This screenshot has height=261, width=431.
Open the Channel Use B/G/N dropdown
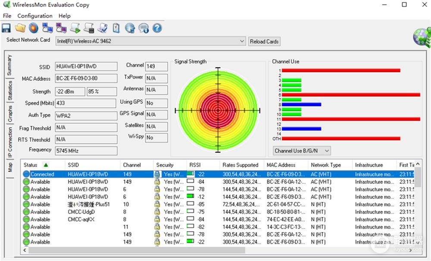tap(302, 151)
